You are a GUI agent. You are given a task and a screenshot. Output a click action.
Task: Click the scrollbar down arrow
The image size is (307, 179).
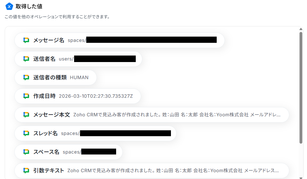point(301,178)
